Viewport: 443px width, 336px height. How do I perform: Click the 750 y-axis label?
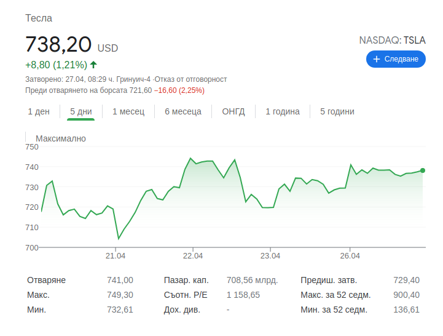tap(32, 147)
